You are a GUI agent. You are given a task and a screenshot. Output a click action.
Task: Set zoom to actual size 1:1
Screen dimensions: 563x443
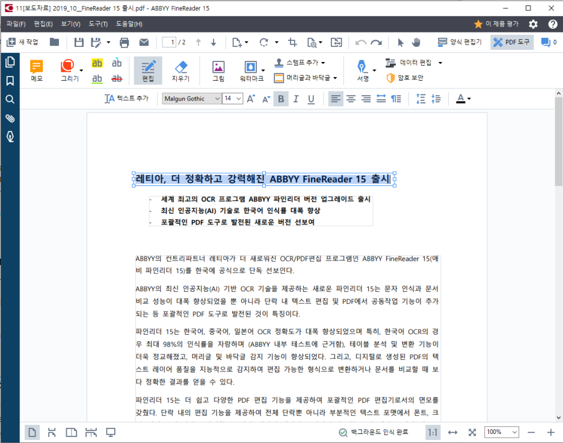(x=432, y=432)
